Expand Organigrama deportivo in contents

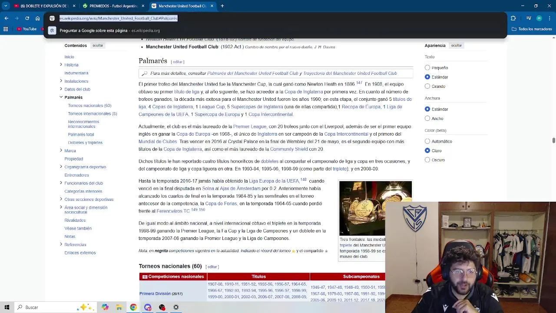[x=61, y=167]
